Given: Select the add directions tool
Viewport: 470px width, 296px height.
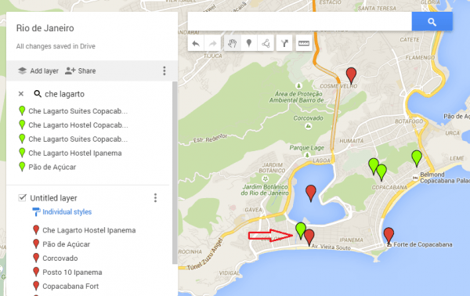Looking at the screenshot, I should [x=284, y=44].
